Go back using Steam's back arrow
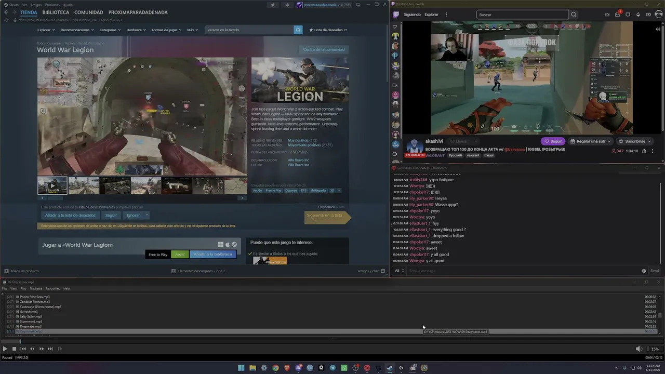The height and width of the screenshot is (374, 665). [x=6, y=12]
